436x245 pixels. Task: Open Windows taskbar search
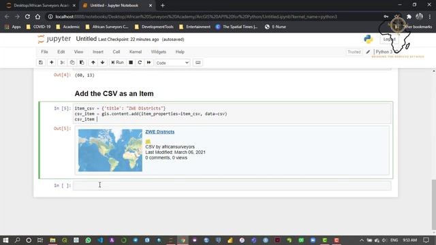pyautogui.click(x=17, y=240)
